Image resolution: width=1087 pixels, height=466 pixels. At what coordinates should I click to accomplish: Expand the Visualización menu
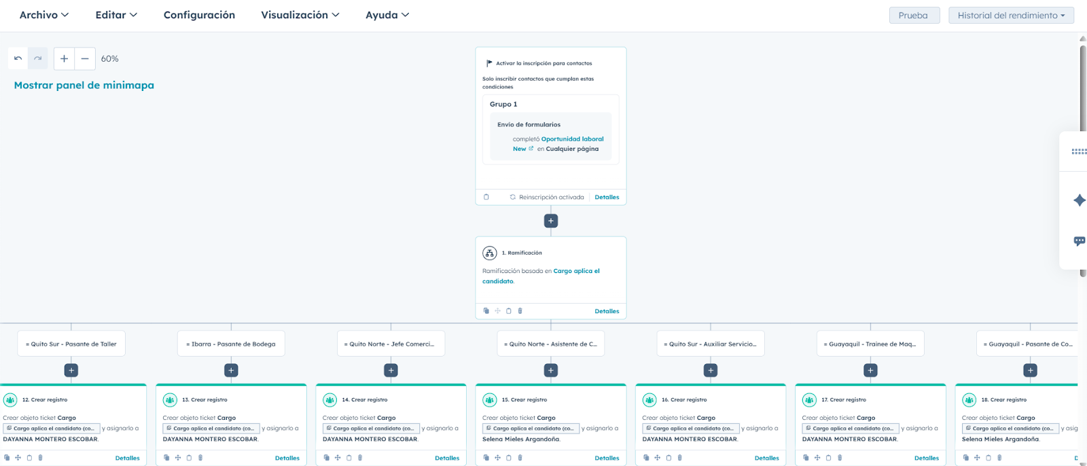click(x=300, y=15)
